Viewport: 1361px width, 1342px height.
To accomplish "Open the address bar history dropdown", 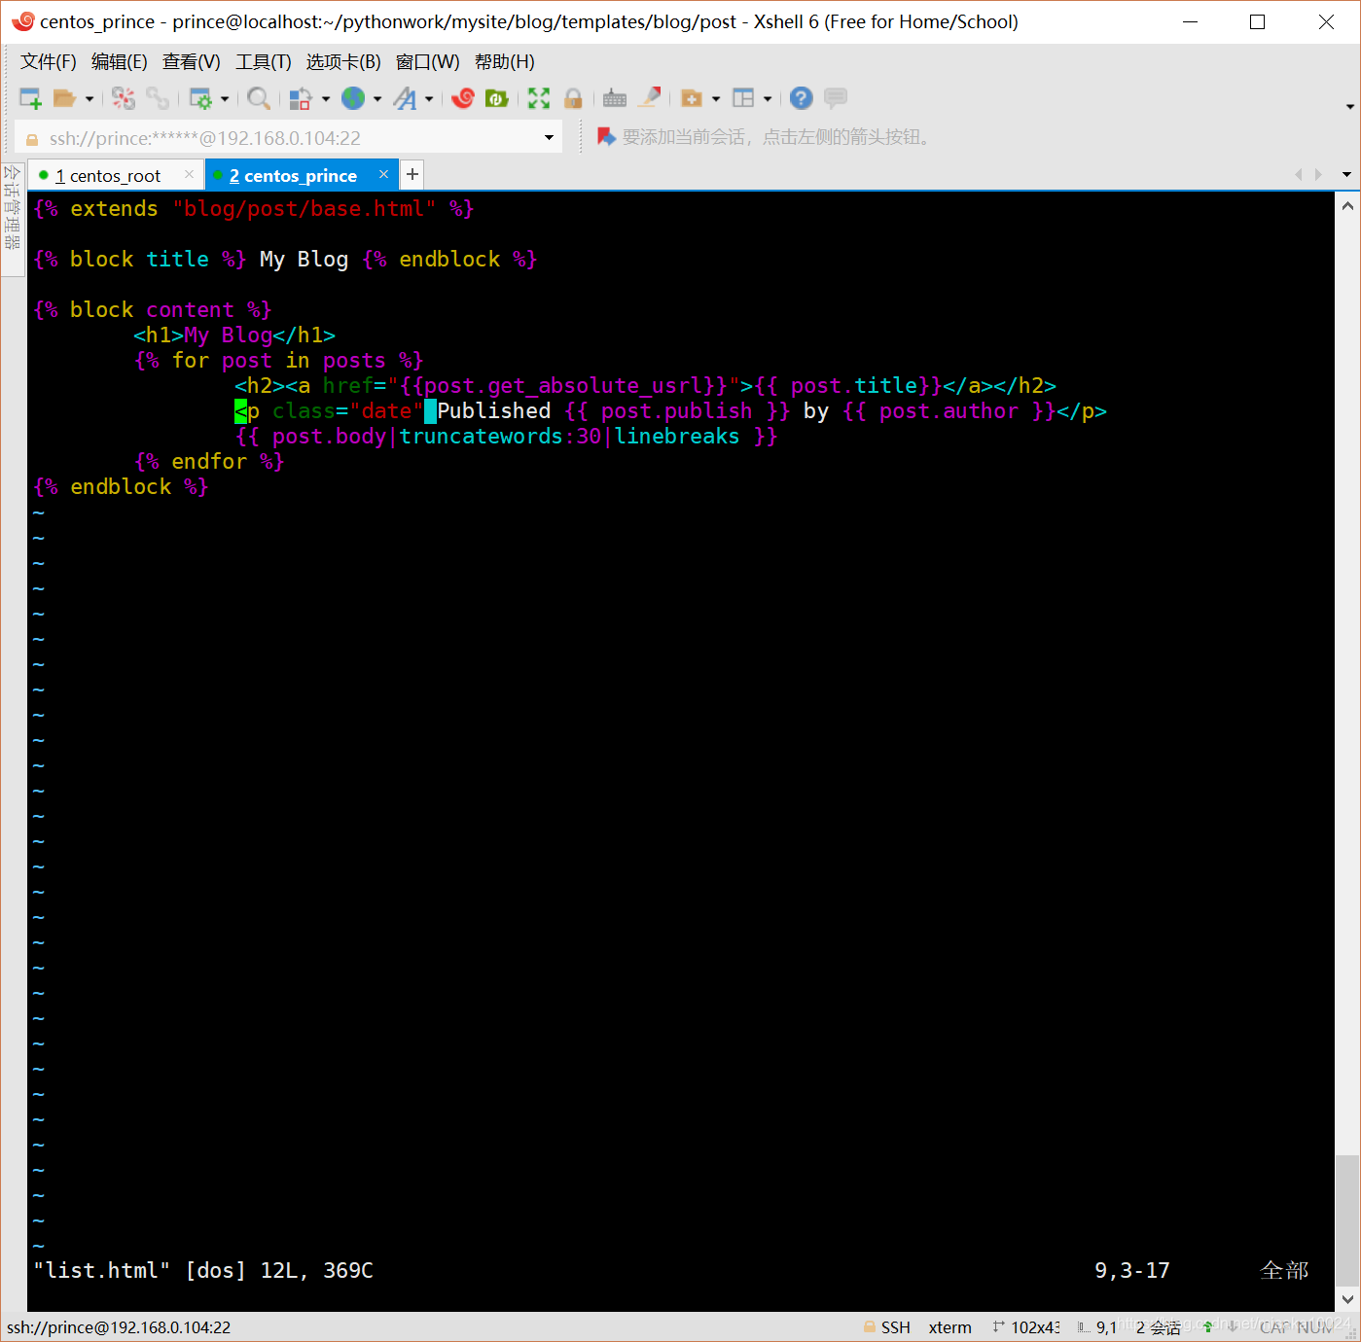I will coord(549,138).
